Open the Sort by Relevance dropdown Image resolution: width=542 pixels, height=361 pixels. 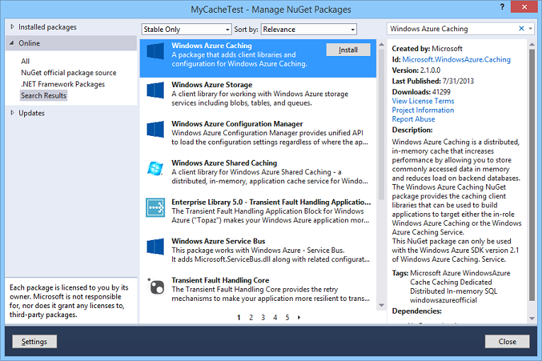tap(309, 29)
